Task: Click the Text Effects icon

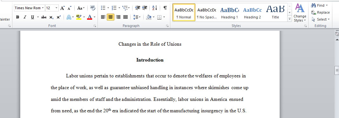Action: [x=69, y=17]
